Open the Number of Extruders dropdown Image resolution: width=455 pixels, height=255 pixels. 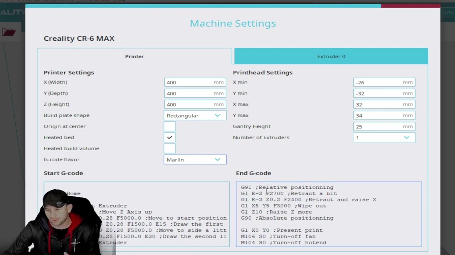[384, 137]
